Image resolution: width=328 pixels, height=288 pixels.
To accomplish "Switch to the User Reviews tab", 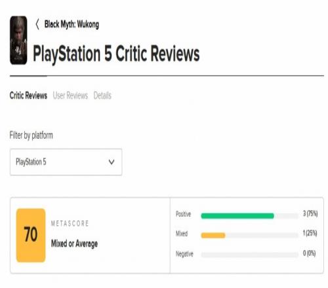I will click(x=70, y=96).
